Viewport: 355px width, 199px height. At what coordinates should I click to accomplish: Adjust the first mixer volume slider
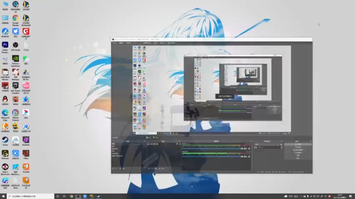[x=213, y=149]
